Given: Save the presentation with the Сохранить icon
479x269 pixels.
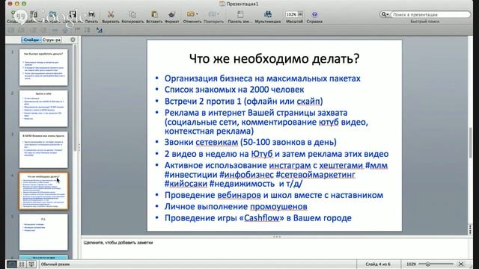Looking at the screenshot, I should (73, 14).
